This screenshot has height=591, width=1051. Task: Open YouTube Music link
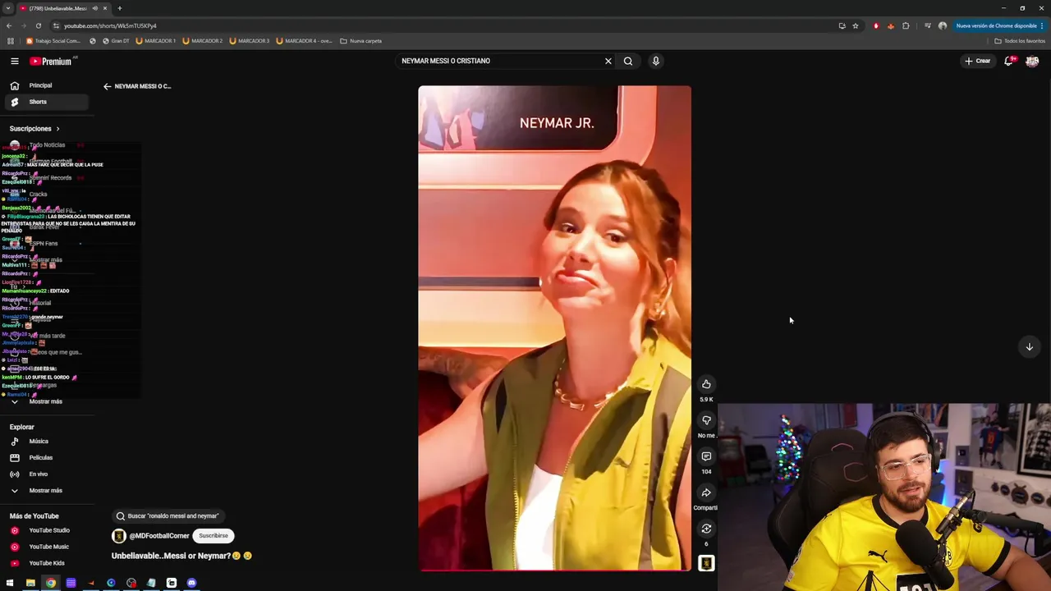pyautogui.click(x=46, y=547)
